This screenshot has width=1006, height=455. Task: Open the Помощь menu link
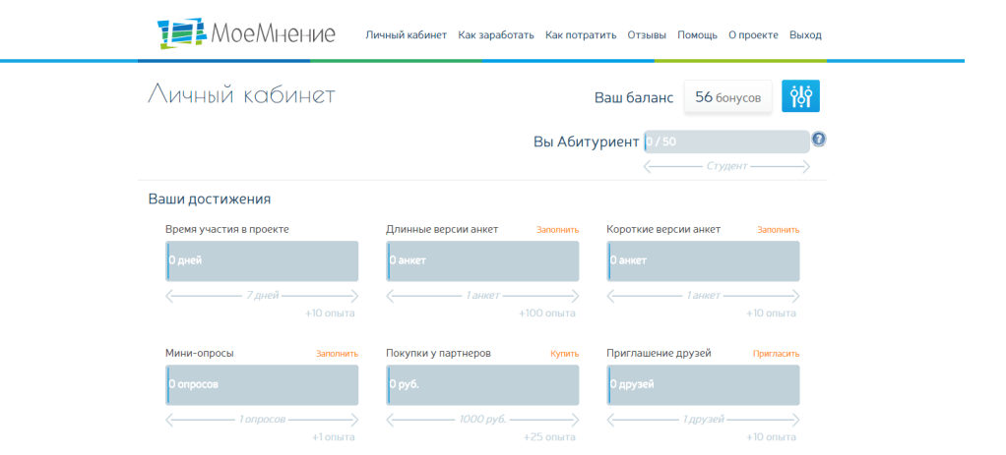697,35
